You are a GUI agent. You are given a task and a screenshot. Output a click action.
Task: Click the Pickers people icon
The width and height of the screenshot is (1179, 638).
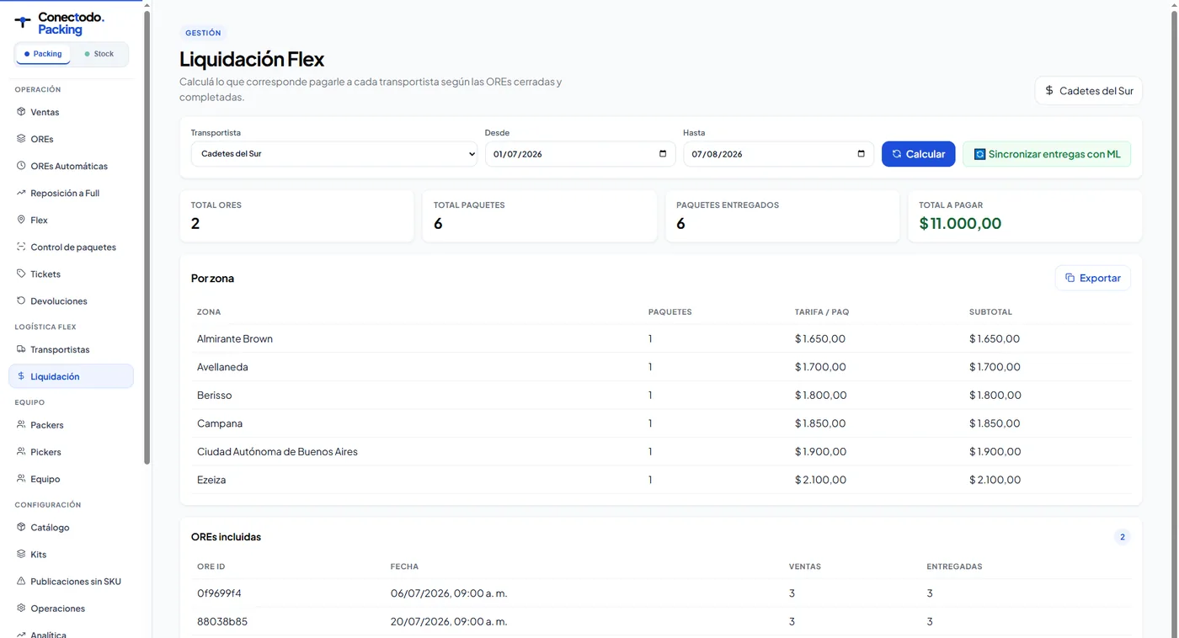tap(21, 452)
